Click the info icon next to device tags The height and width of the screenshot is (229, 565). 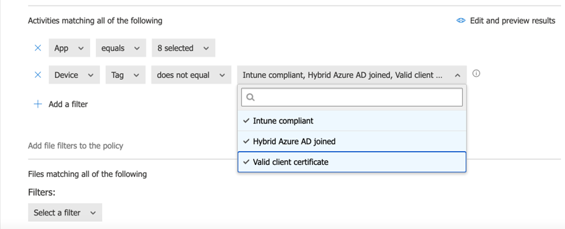tap(477, 74)
